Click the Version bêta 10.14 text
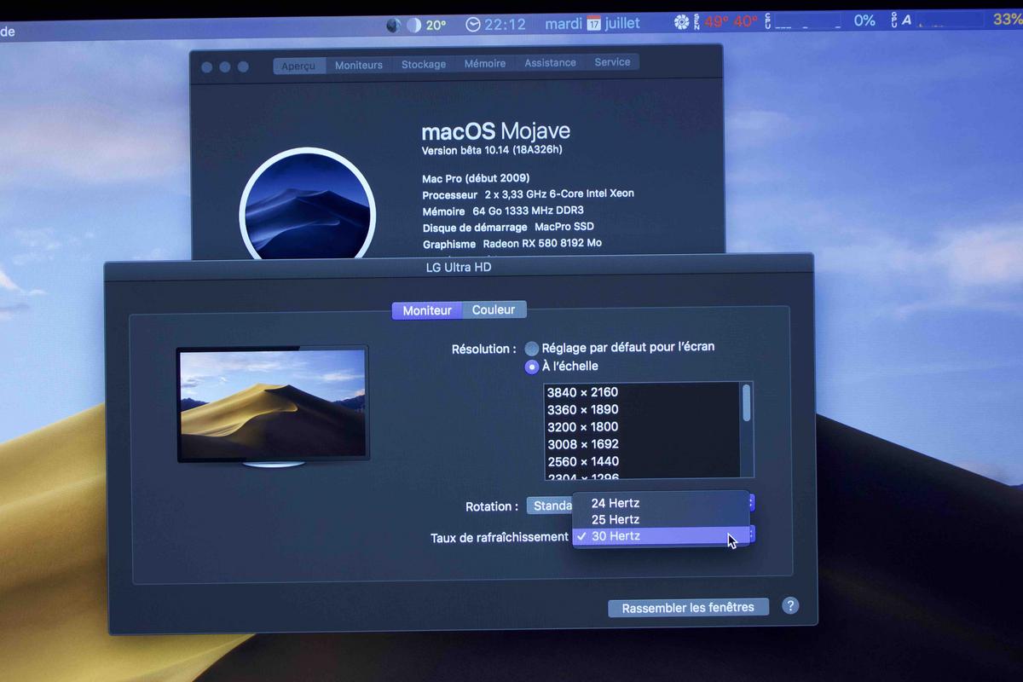The image size is (1023, 682). point(492,150)
